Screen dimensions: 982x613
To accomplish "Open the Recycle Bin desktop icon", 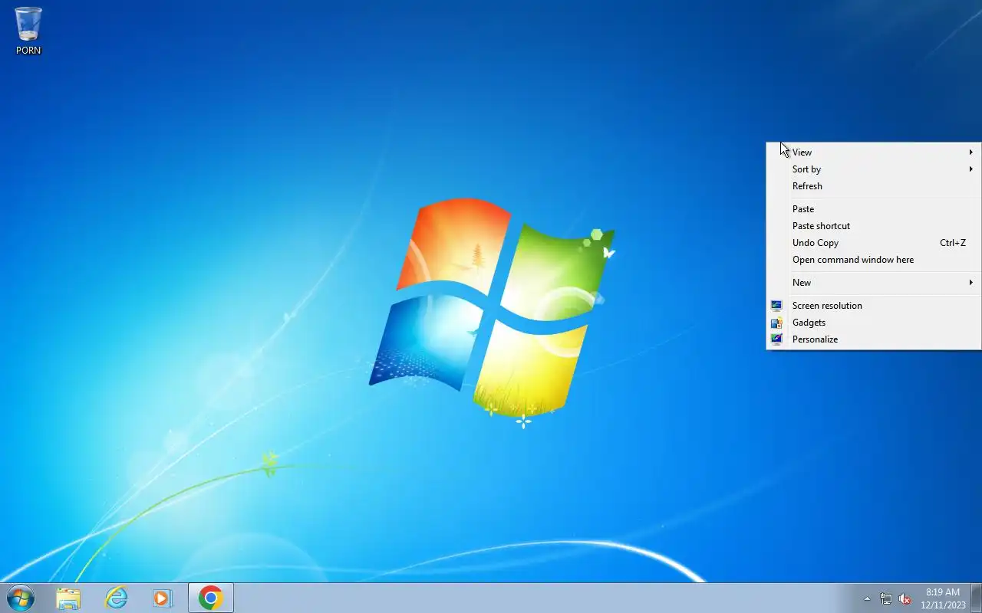I will click(28, 31).
